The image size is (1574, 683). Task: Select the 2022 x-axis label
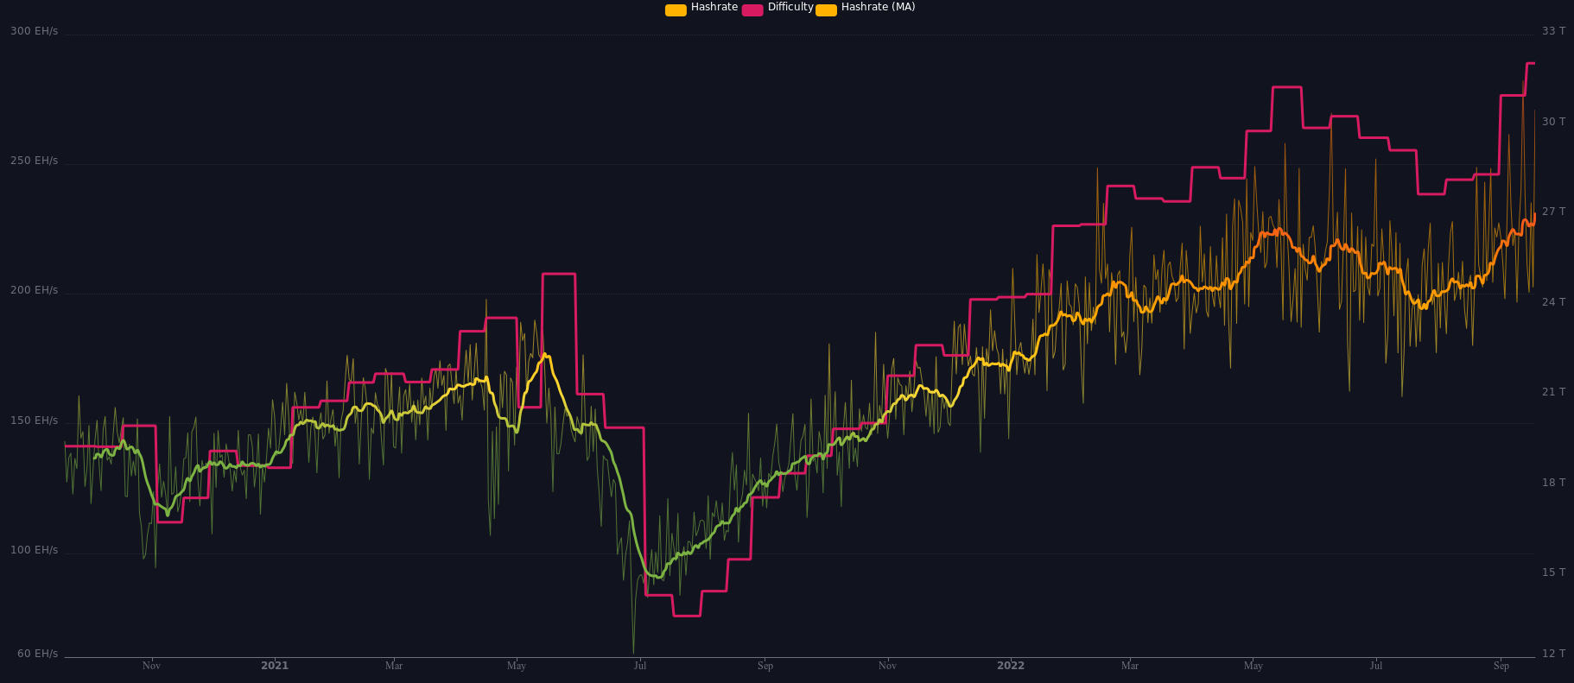(x=1011, y=666)
